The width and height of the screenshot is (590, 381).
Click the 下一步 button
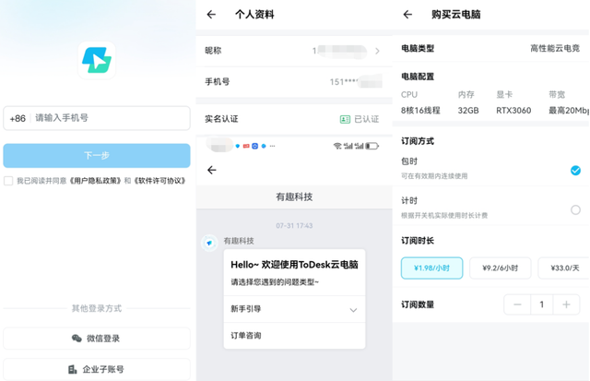tap(97, 156)
